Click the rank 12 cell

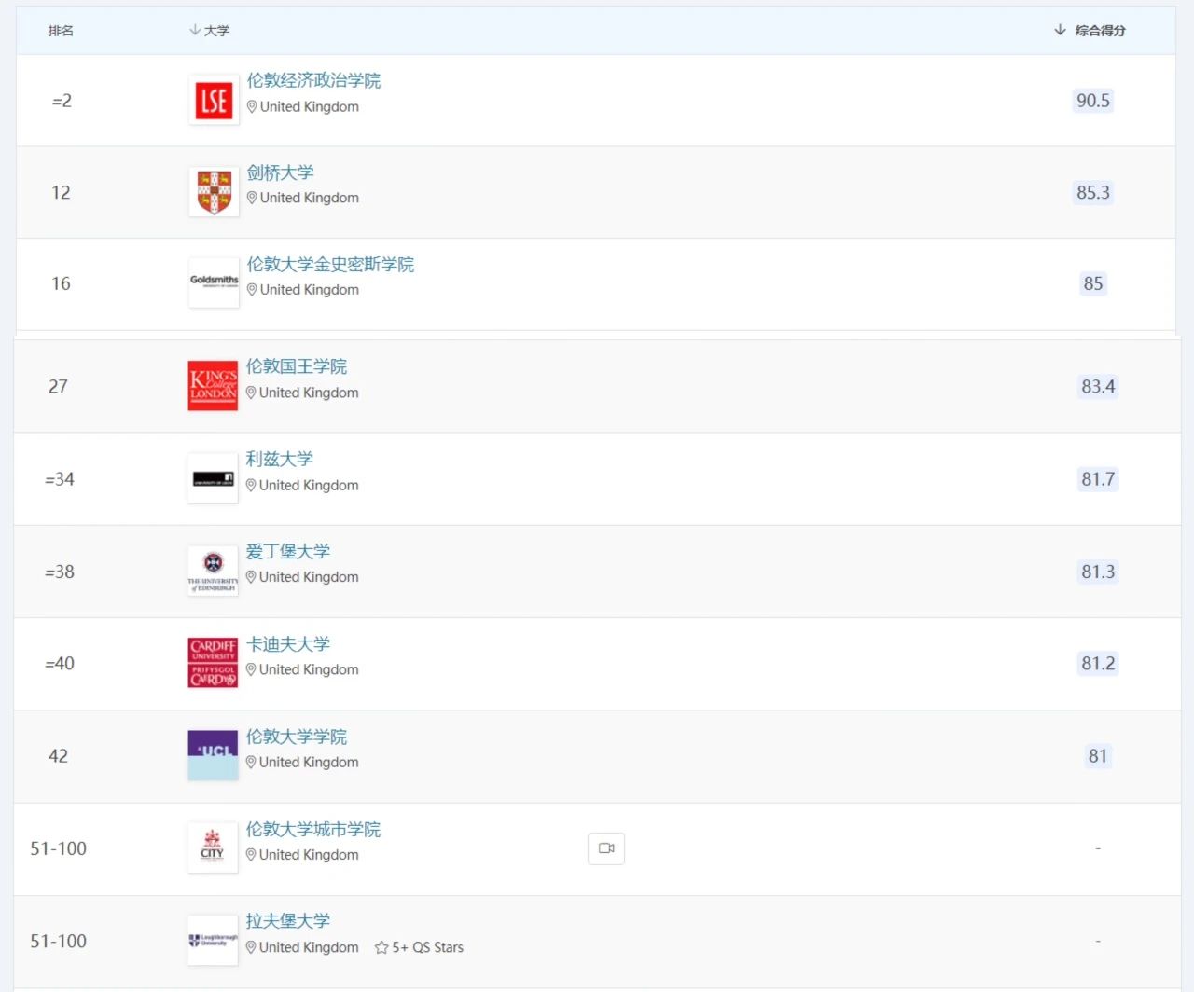(x=61, y=192)
